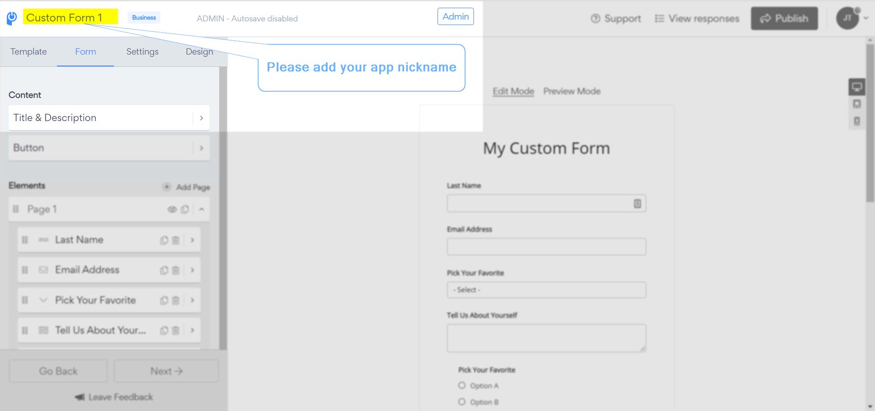
Task: Switch to the Settings tab
Action: pyautogui.click(x=142, y=52)
